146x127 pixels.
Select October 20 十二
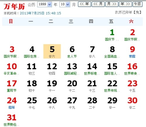(x=72, y=86)
